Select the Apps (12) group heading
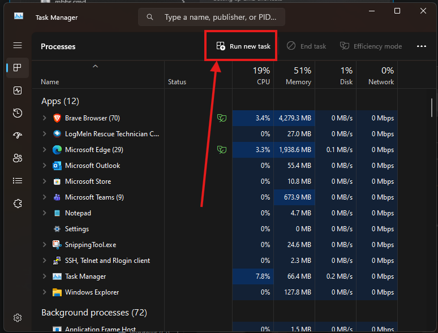This screenshot has height=333, width=438. tap(60, 101)
